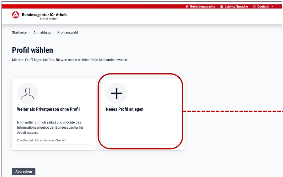Image resolution: width=283 pixels, height=177 pixels.
Task: Select Neues Profil anlegen title
Action: pos(124,109)
